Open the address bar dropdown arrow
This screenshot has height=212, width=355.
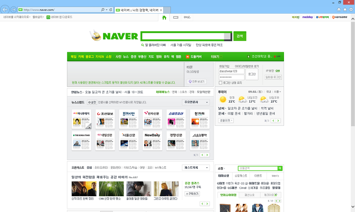(106, 10)
